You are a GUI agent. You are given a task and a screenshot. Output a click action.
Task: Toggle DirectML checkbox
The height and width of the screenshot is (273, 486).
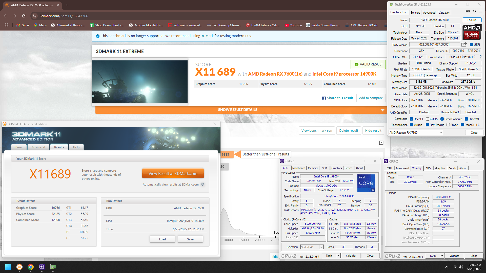[466, 119]
